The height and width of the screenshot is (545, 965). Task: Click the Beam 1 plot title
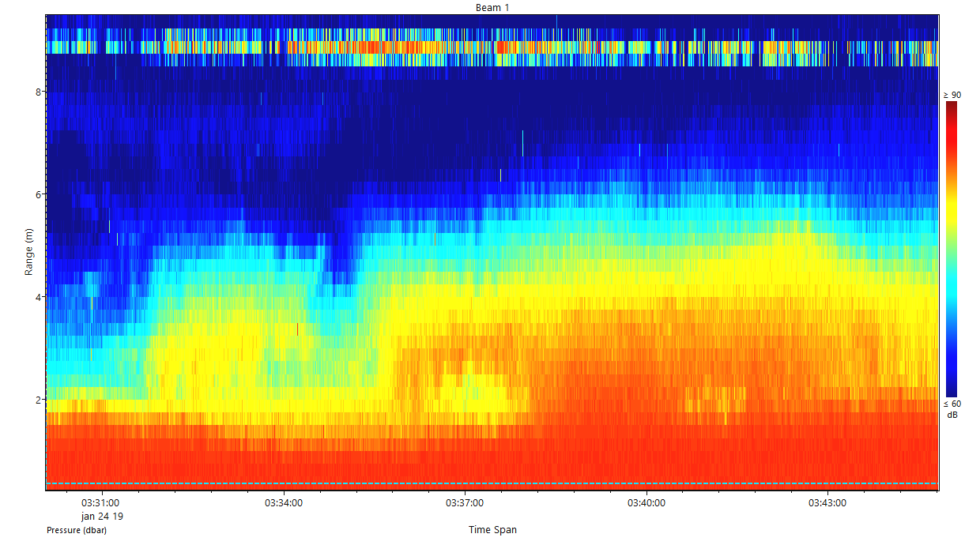point(492,7)
